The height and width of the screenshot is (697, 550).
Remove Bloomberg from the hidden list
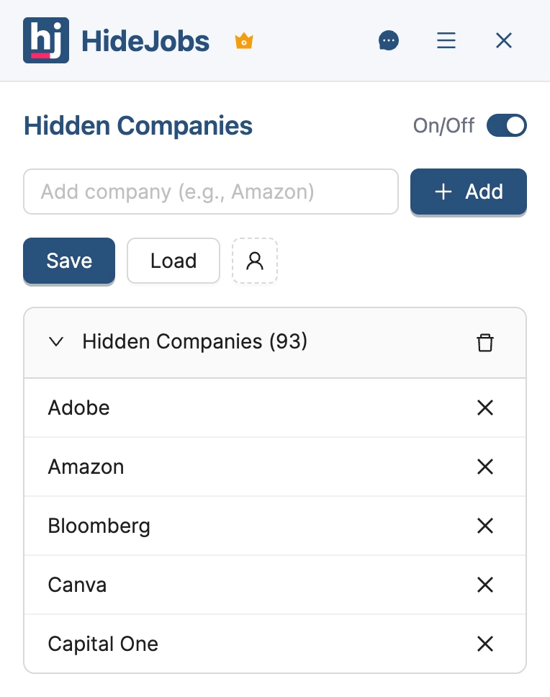pyautogui.click(x=485, y=526)
